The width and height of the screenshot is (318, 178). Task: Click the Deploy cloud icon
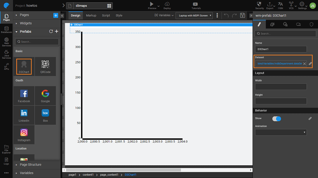(x=167, y=4)
